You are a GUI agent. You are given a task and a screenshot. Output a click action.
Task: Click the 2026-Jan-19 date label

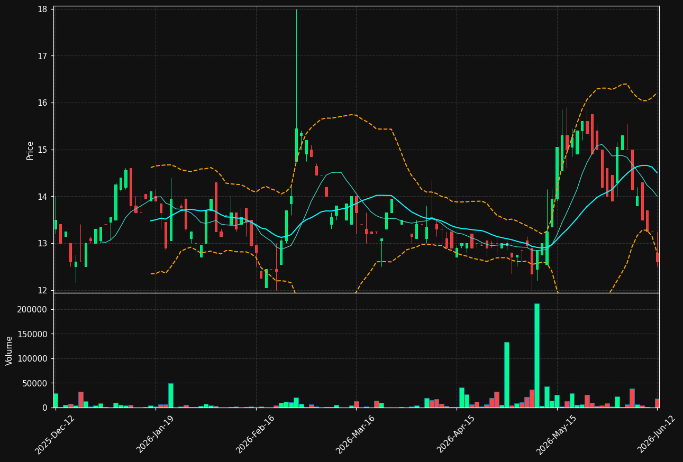point(156,435)
